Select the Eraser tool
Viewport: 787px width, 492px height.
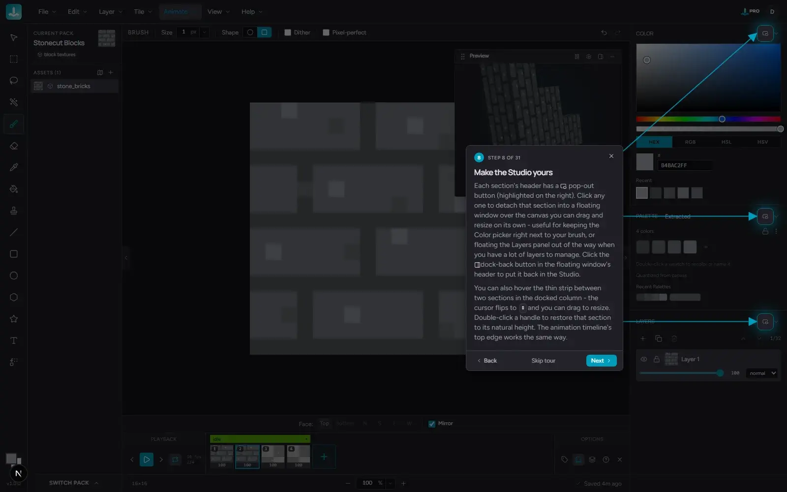tap(14, 146)
